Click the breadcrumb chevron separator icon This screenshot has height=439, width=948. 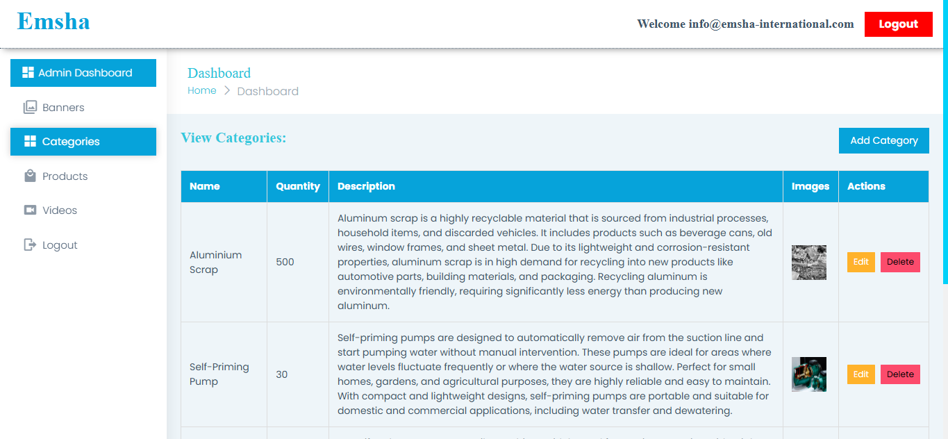pyautogui.click(x=227, y=91)
